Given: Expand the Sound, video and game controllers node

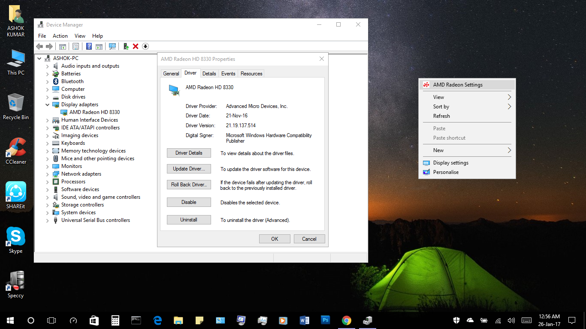Looking at the screenshot, I should coord(48,197).
